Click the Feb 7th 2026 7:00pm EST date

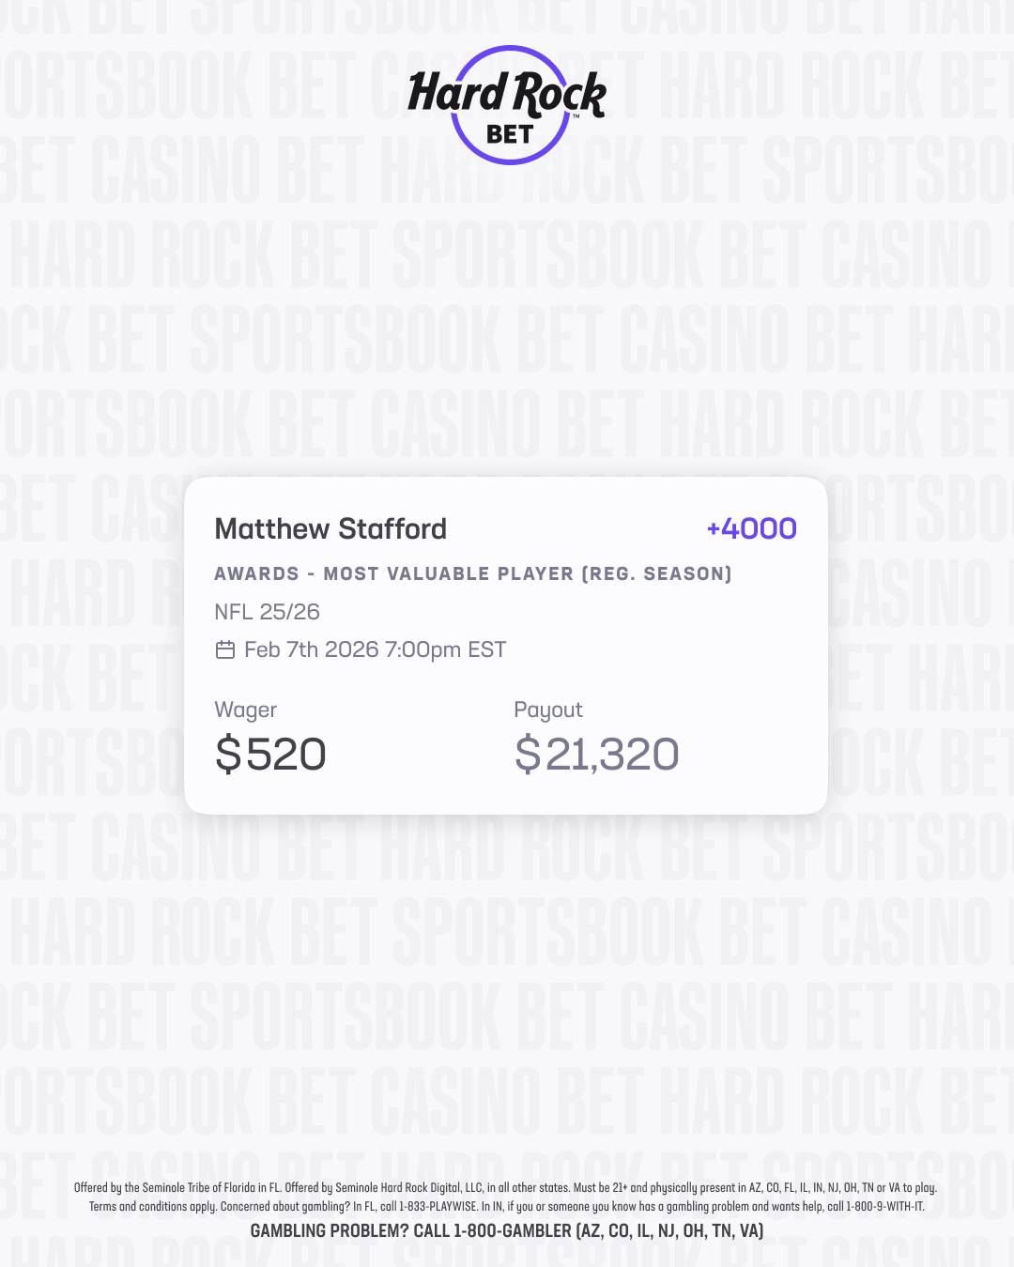375,649
